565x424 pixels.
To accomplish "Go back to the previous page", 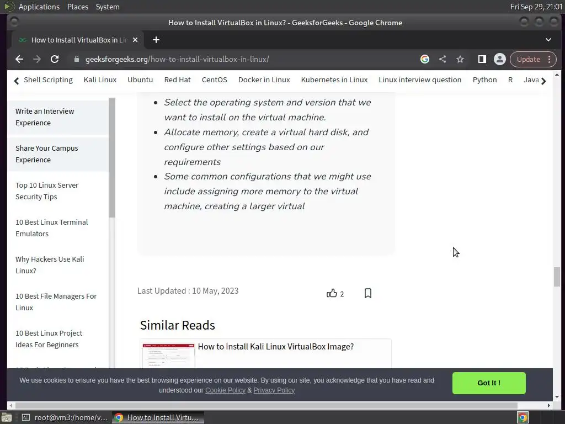I will pyautogui.click(x=19, y=59).
